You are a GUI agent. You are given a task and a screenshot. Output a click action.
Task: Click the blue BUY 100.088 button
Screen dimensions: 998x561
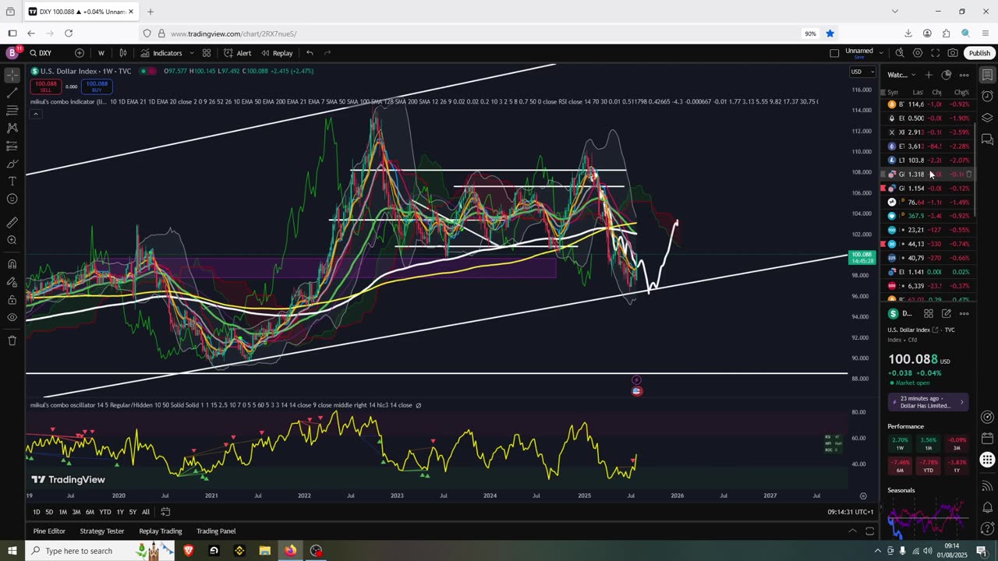point(97,86)
